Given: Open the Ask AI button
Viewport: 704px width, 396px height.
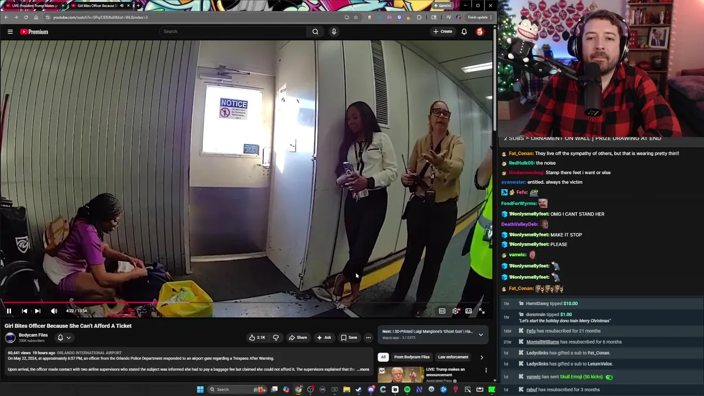Looking at the screenshot, I should click(324, 338).
